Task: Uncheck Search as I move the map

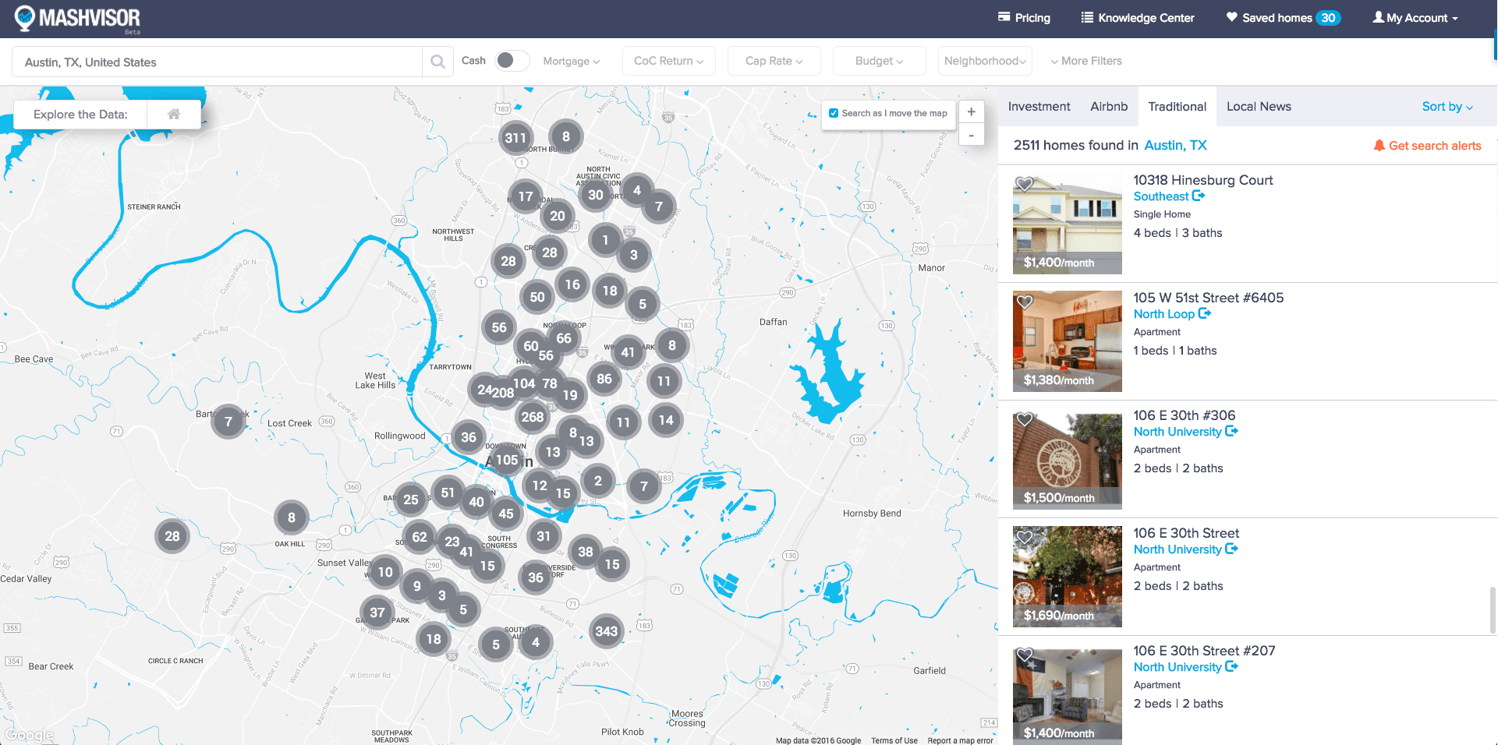Action: coord(834,113)
